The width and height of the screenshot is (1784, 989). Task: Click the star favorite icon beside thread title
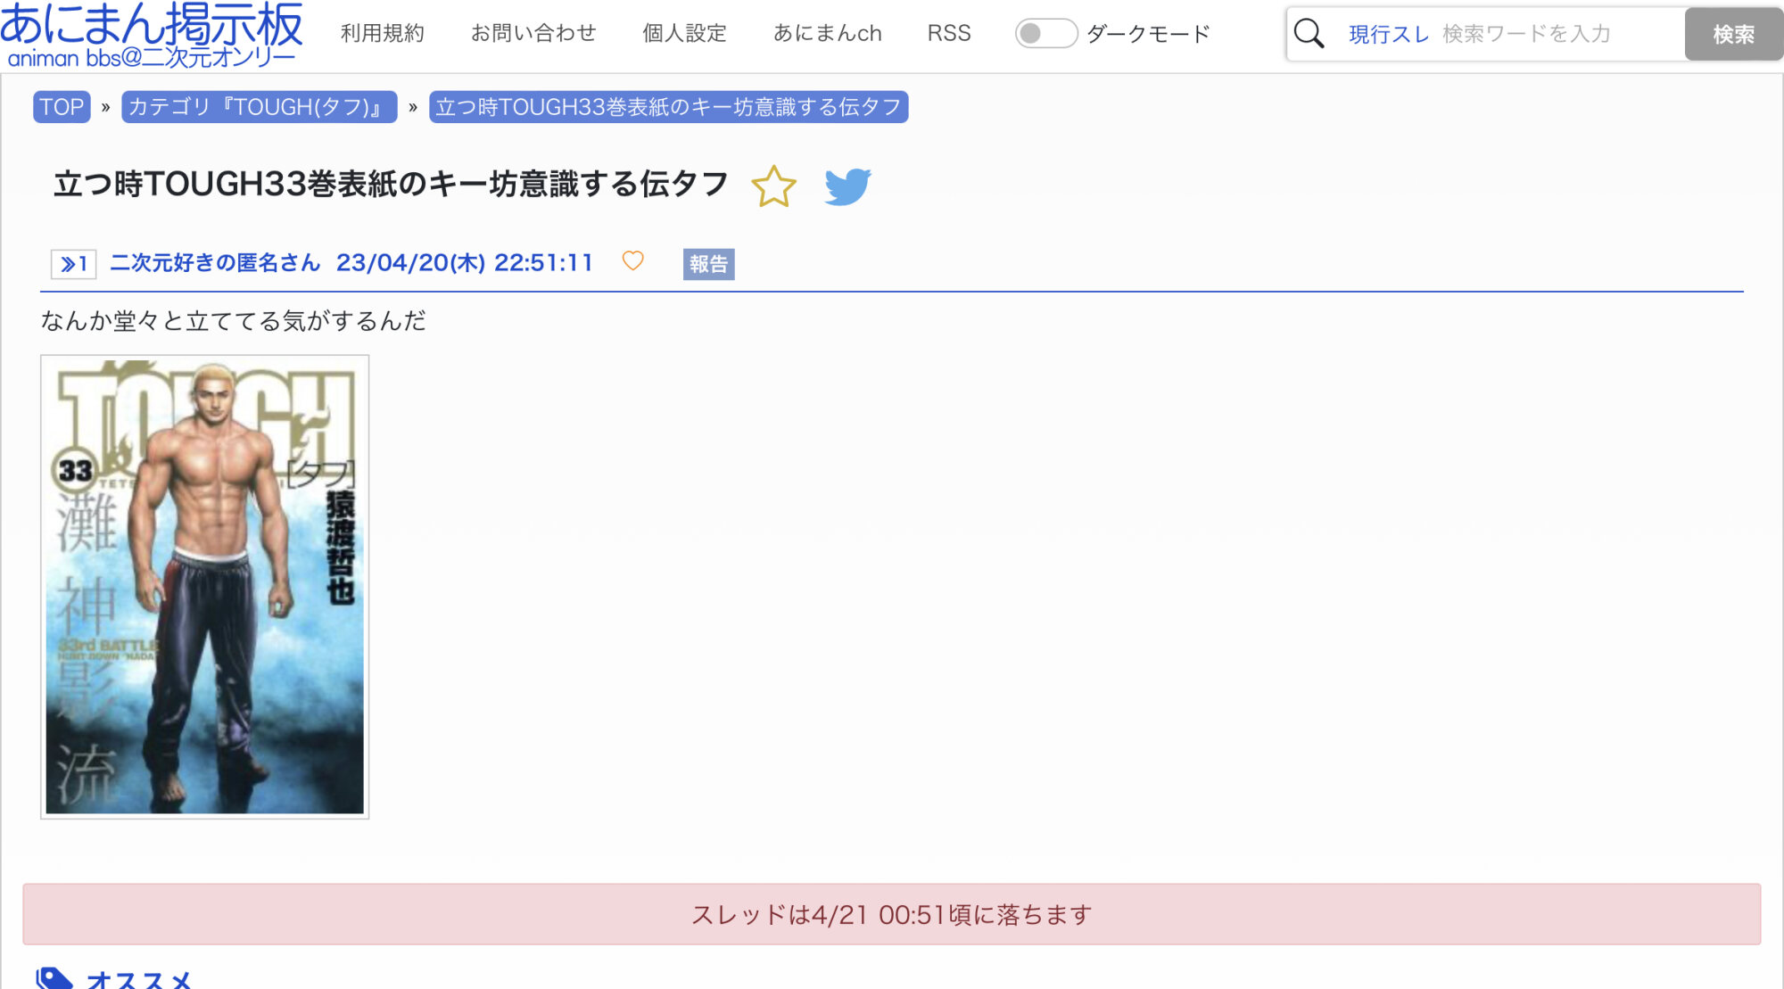tap(772, 186)
